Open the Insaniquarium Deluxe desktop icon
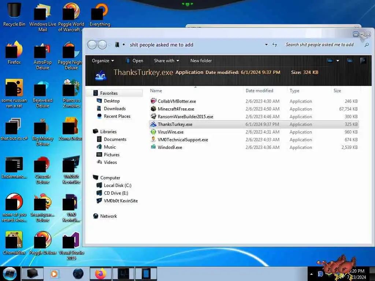The image size is (375, 281). (42, 208)
